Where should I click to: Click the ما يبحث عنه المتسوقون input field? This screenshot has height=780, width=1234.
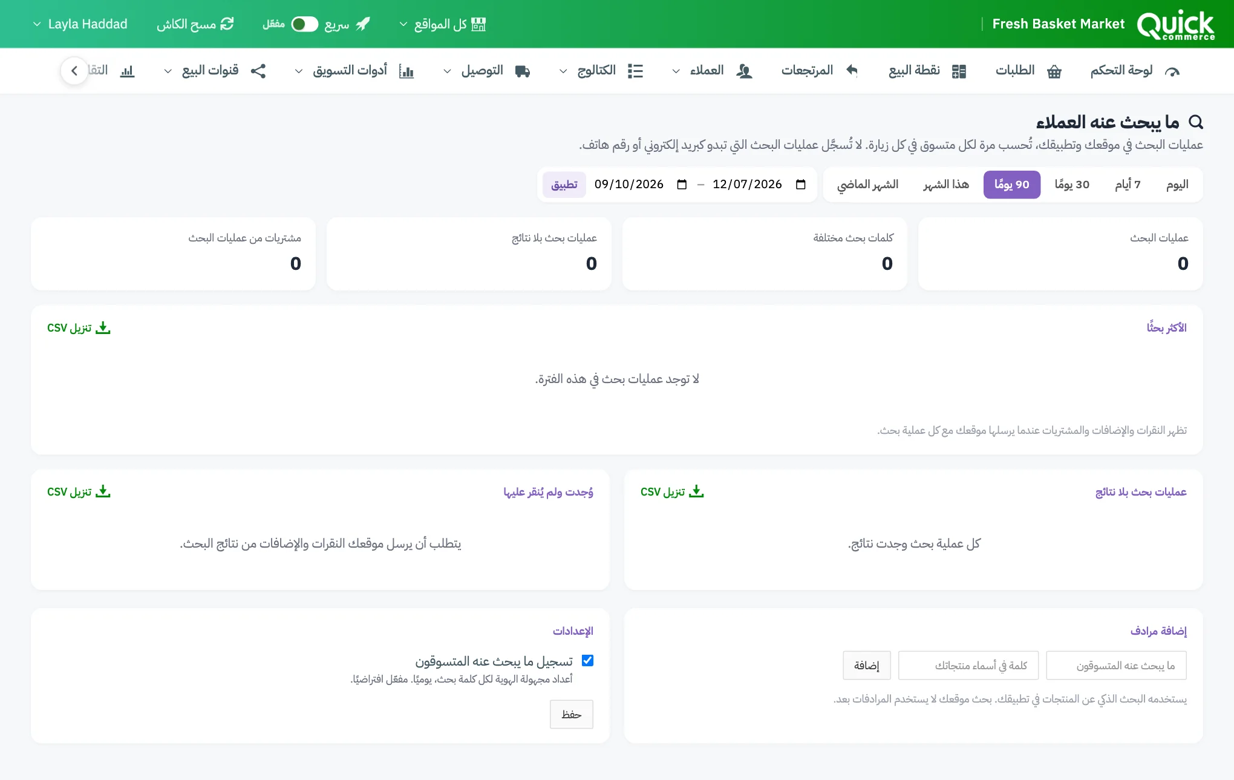pyautogui.click(x=1116, y=666)
